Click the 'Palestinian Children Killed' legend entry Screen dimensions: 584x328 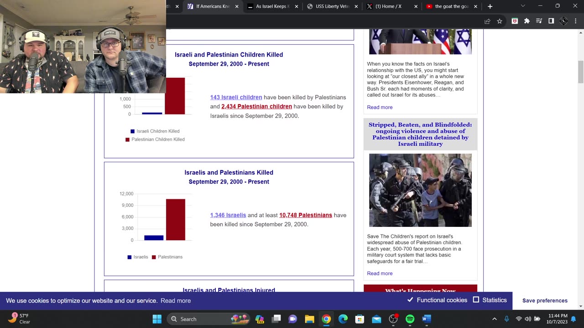click(x=155, y=139)
